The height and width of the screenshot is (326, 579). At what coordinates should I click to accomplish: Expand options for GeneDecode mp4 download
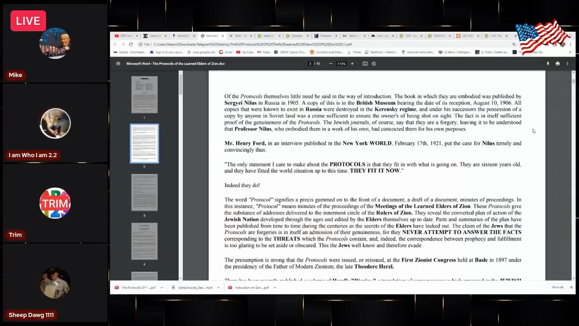(218, 288)
